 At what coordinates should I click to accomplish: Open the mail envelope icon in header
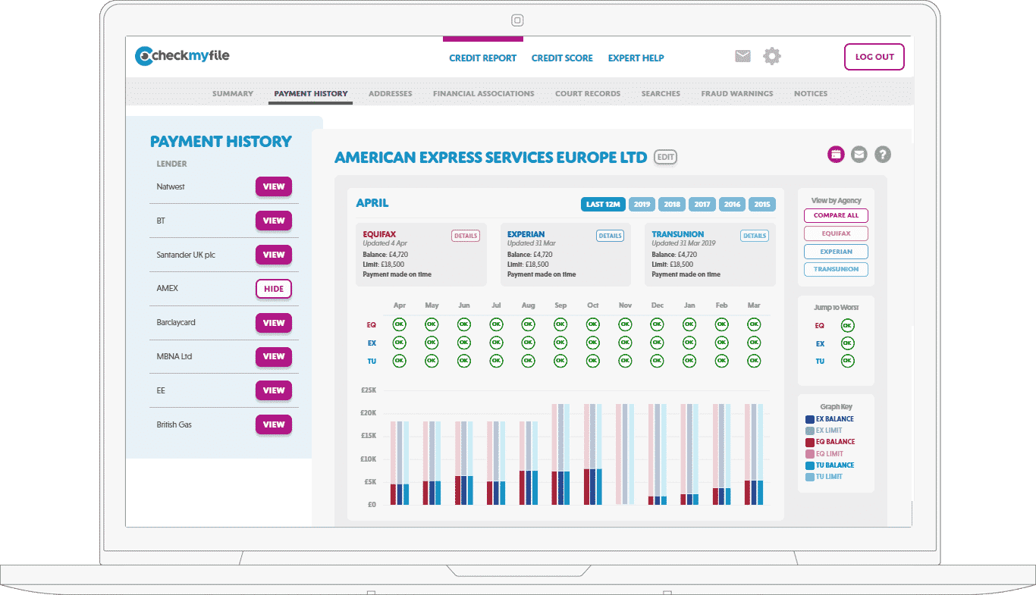[x=742, y=56]
